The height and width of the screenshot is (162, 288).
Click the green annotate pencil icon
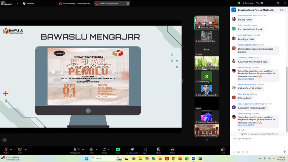(x=5, y=140)
